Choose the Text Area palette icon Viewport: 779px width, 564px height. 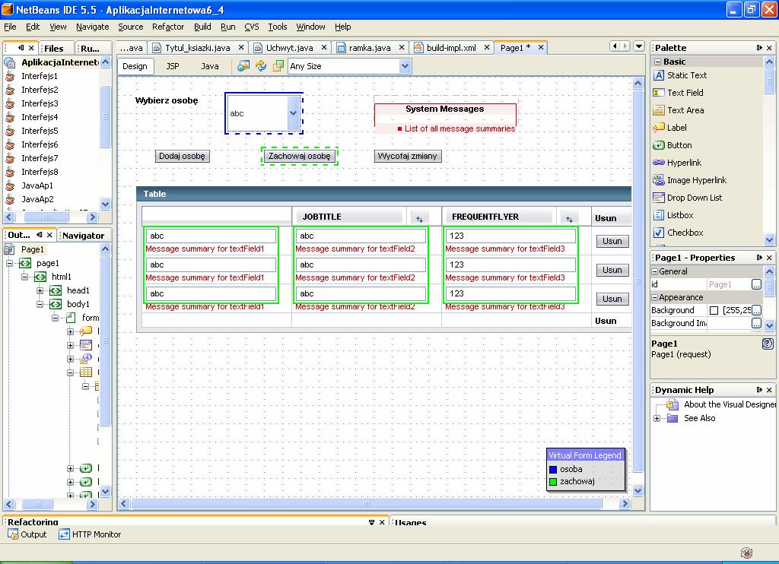[658, 110]
